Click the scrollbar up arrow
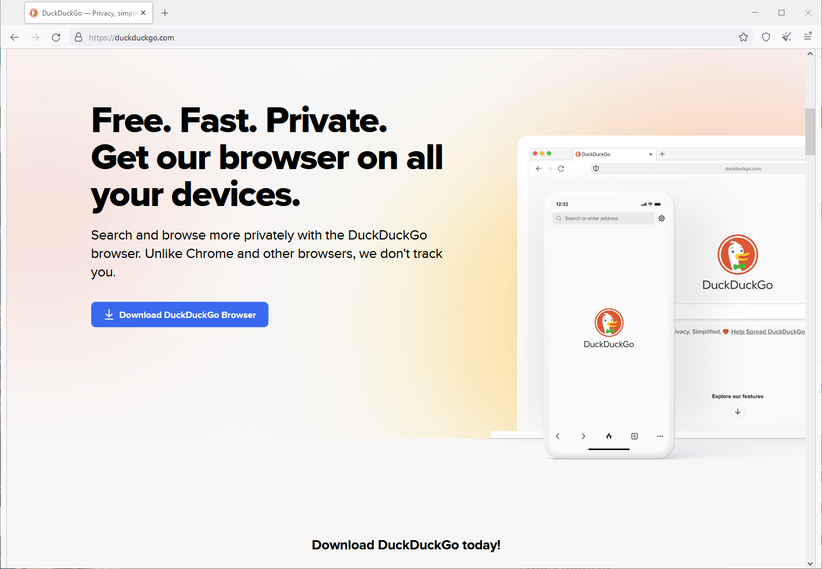 pos(810,54)
